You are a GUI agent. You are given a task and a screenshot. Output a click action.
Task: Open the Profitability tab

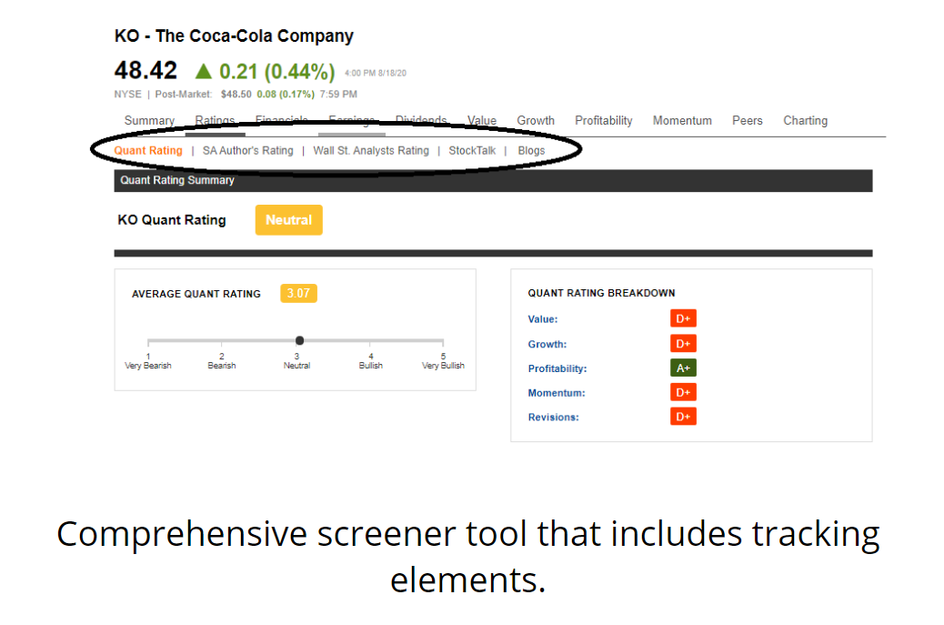pyautogui.click(x=603, y=120)
